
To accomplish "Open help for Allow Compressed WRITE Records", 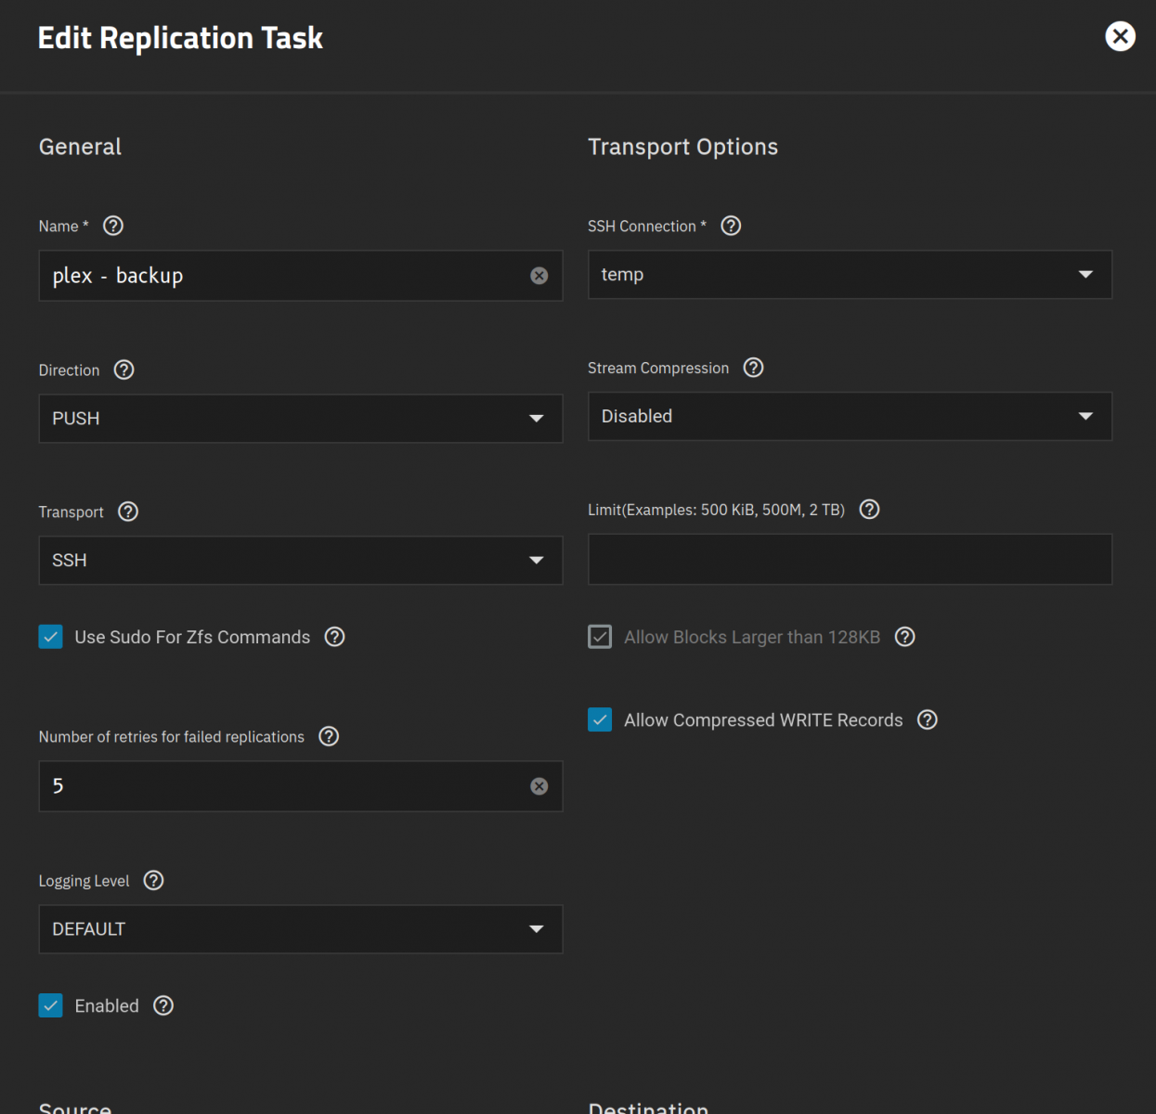I will [927, 719].
